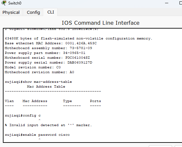Click the Base ethernet MAC Address line
Image resolution: width=182 pixels, height=147 pixels.
[51, 43]
